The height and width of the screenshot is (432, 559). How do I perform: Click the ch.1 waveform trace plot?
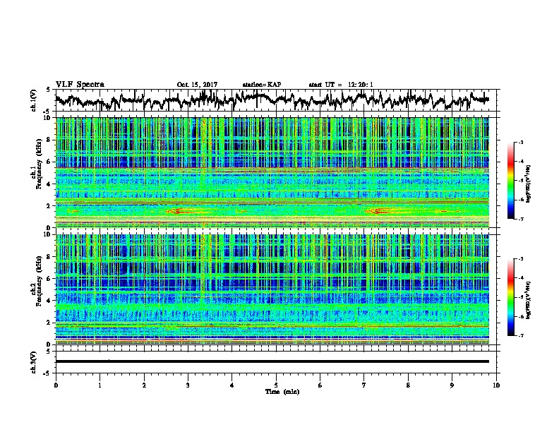coord(272,100)
